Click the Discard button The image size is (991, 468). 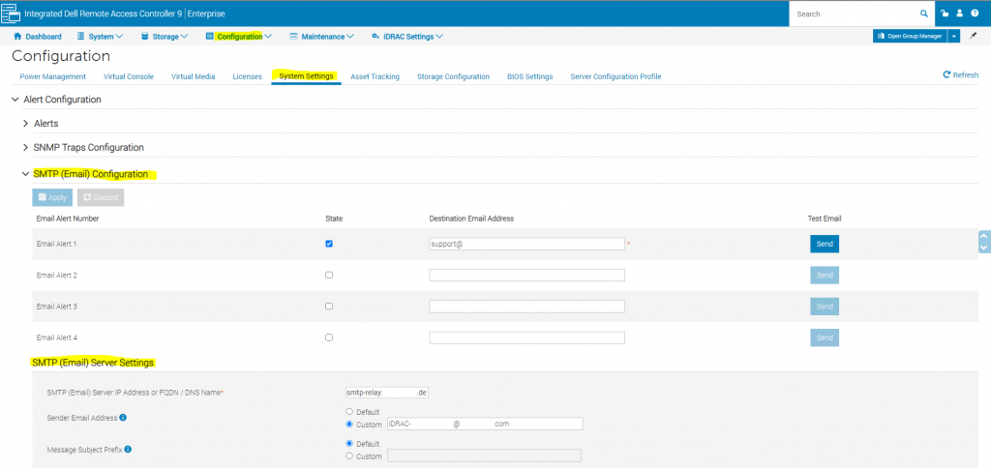point(101,197)
